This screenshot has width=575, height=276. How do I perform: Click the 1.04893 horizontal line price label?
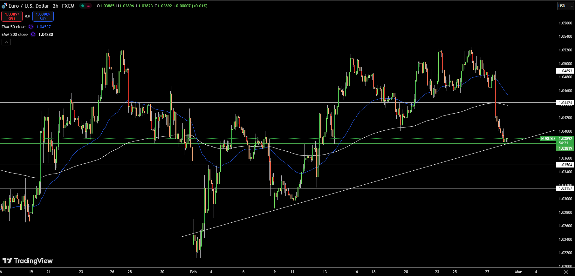click(x=565, y=71)
